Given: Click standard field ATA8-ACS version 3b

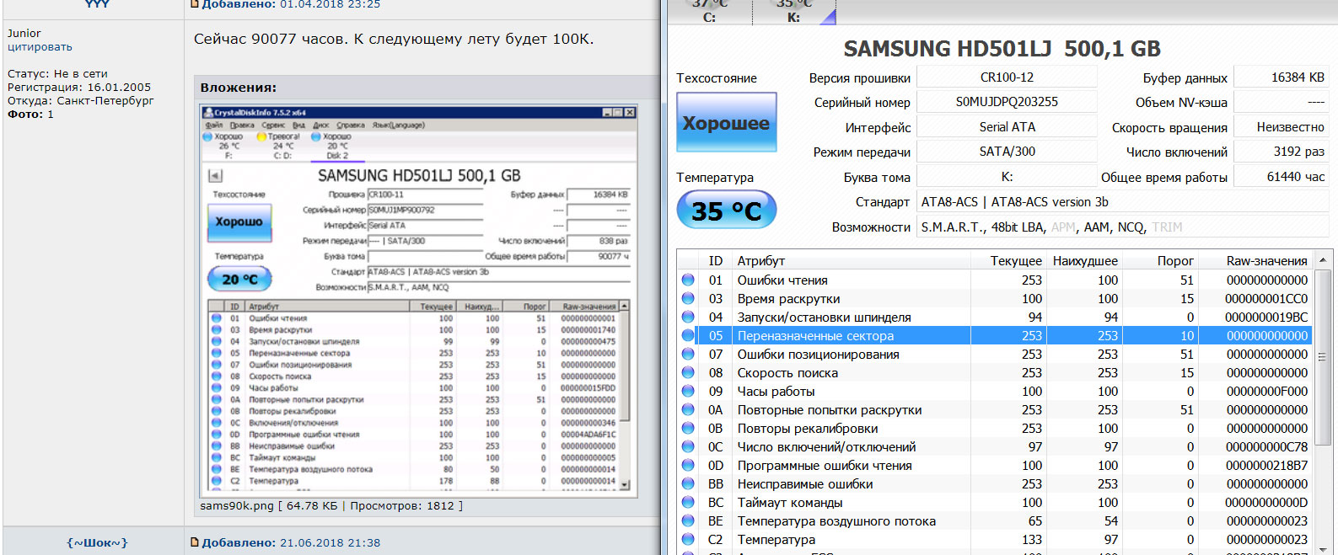Looking at the screenshot, I should pos(1122,202).
